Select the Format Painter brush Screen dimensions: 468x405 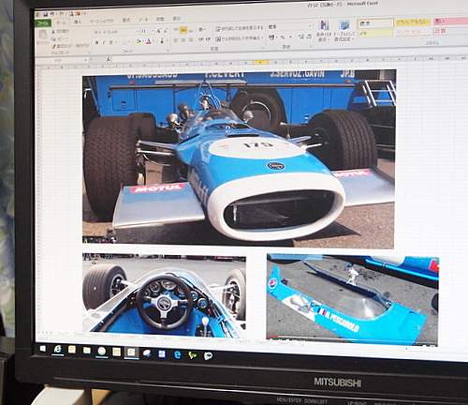(53, 47)
